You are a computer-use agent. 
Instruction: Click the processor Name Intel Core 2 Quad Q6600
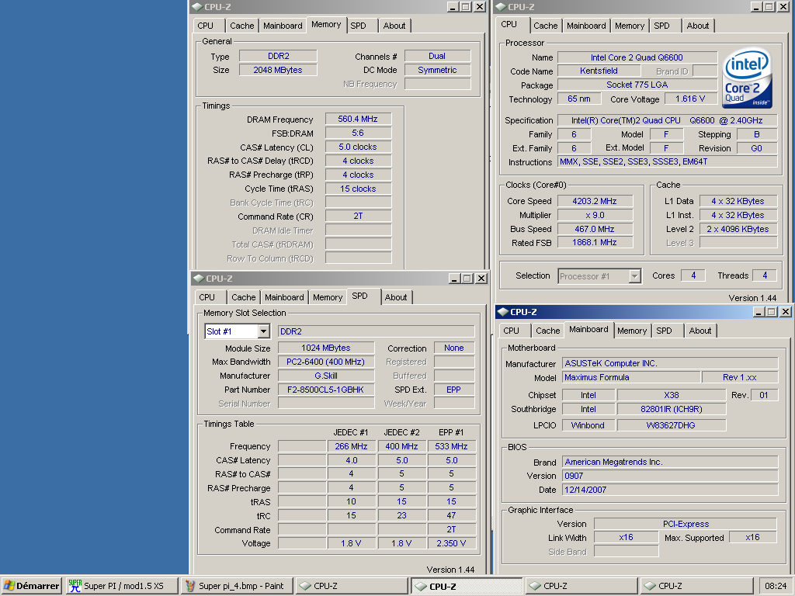pos(637,57)
